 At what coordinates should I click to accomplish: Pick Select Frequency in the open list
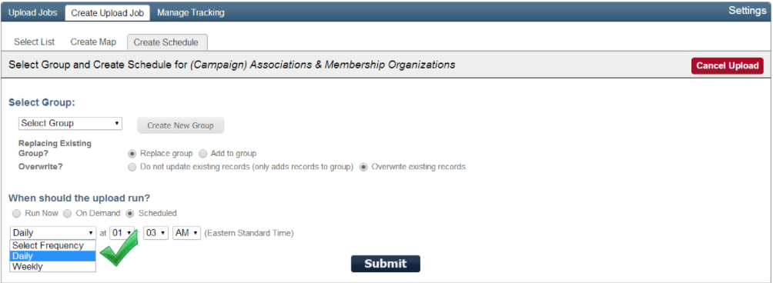coord(53,245)
